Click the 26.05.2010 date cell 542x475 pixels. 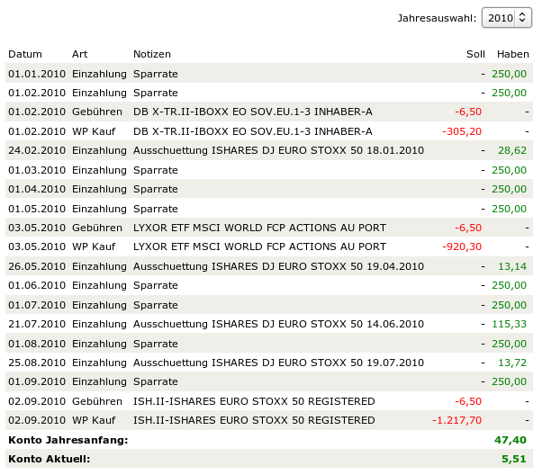tap(37, 266)
